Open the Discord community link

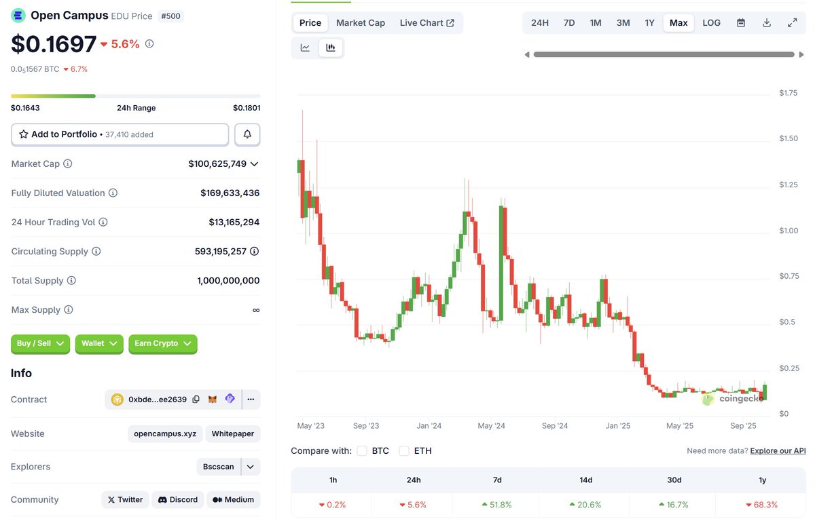177,500
